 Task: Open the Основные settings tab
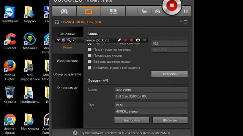click(67, 34)
